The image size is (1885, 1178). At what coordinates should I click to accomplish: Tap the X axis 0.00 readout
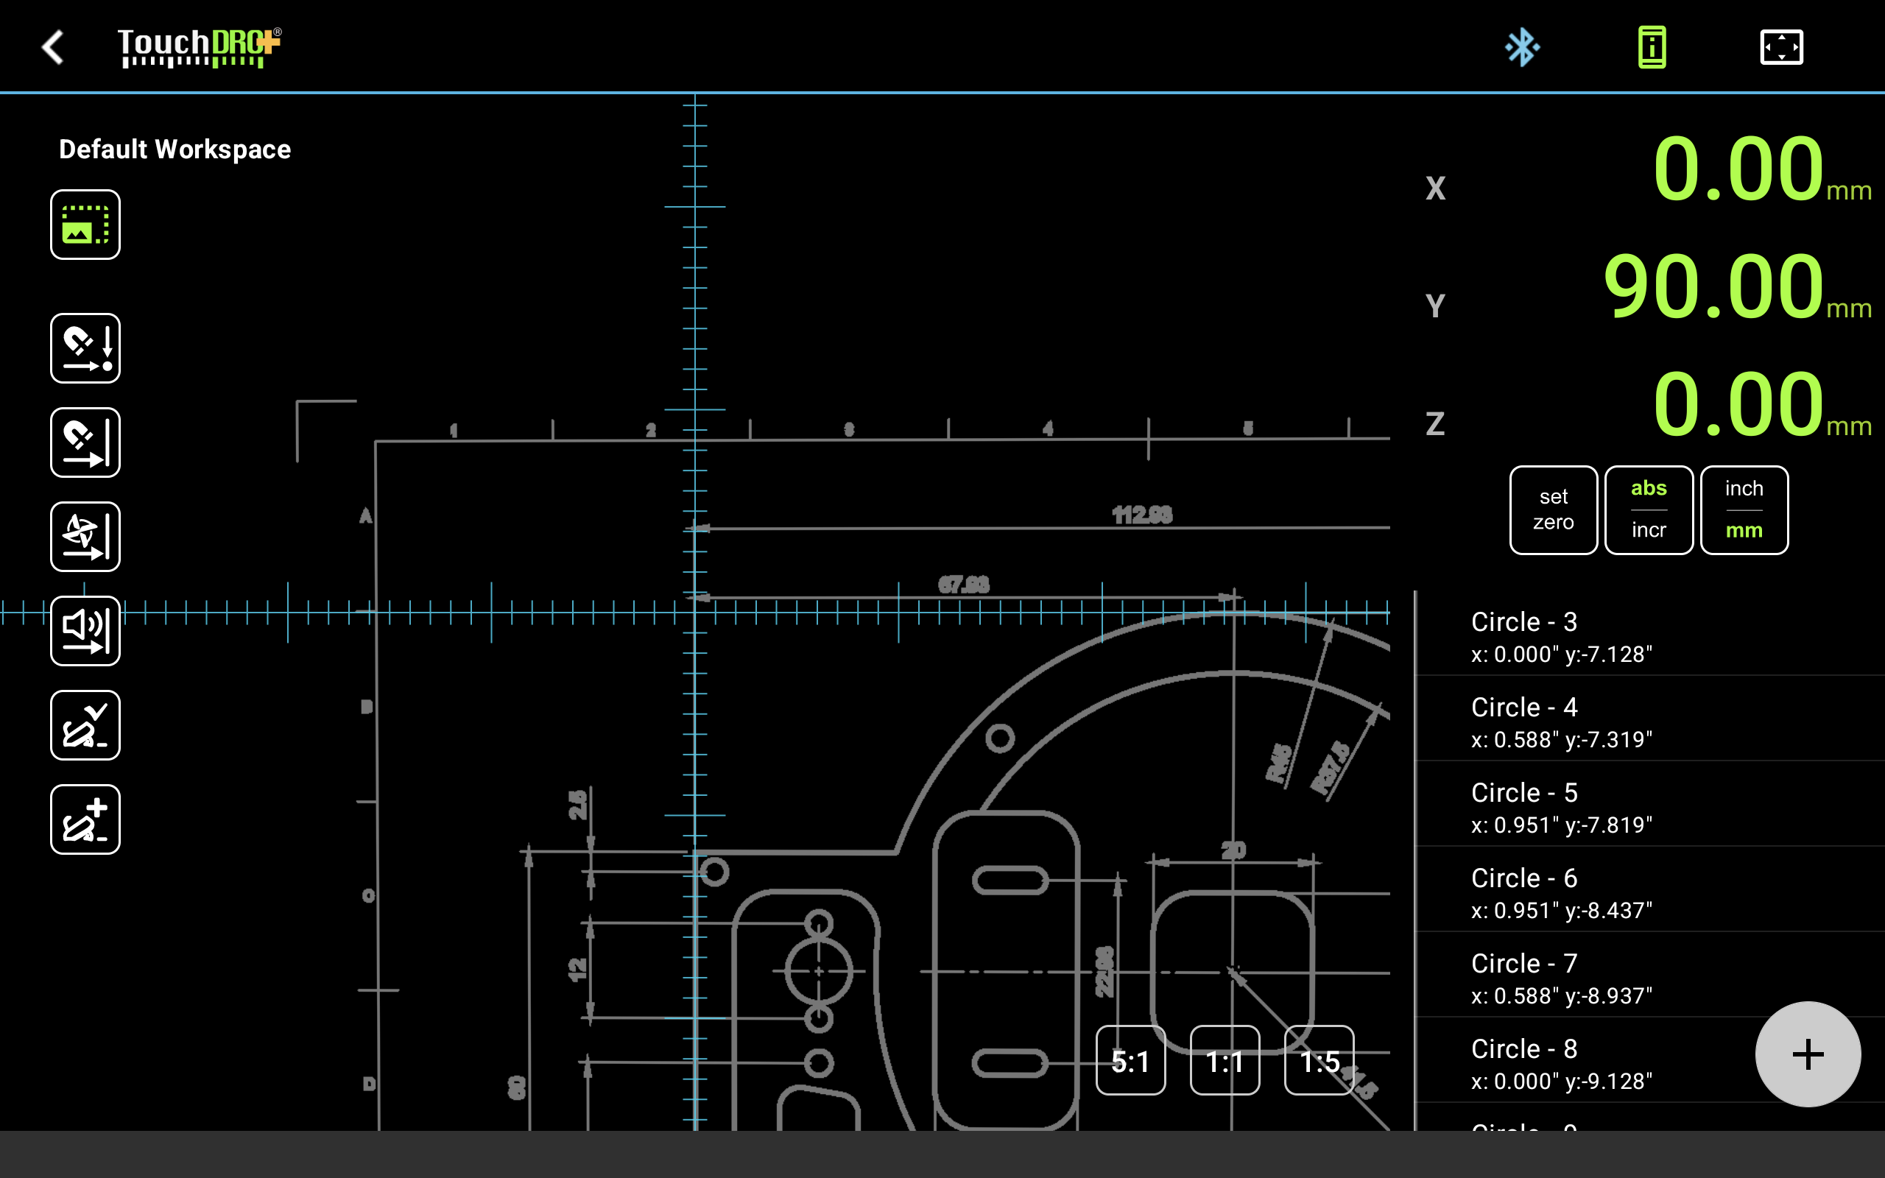[1737, 169]
